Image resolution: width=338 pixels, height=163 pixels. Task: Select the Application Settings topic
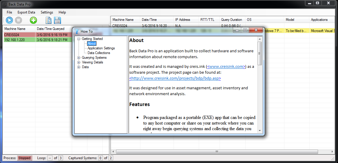(101, 48)
